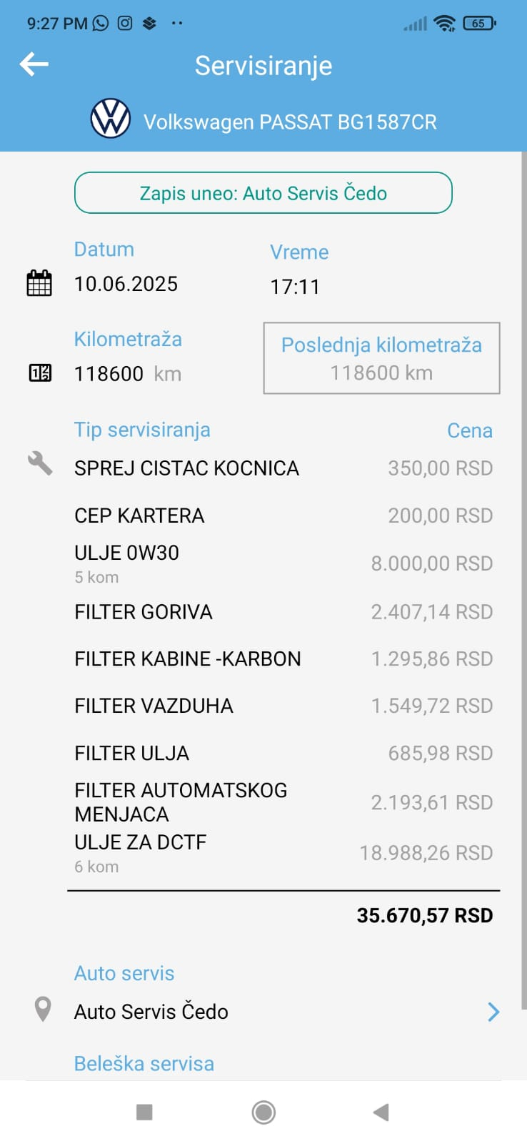Tap the Poslednja kilometraža box

point(381,358)
